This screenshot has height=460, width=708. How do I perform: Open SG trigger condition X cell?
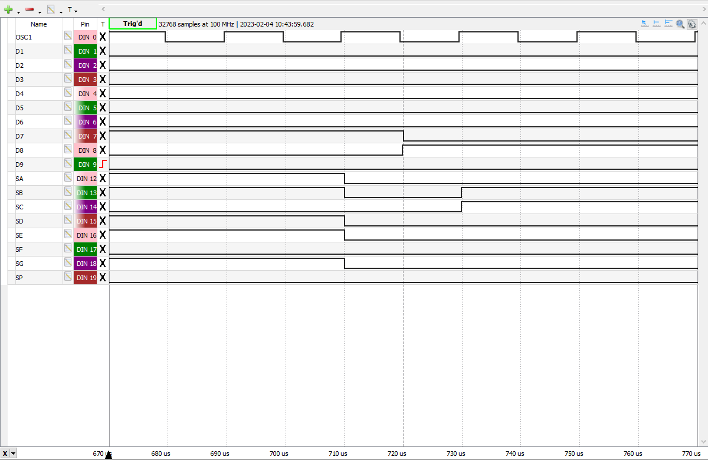pos(103,263)
